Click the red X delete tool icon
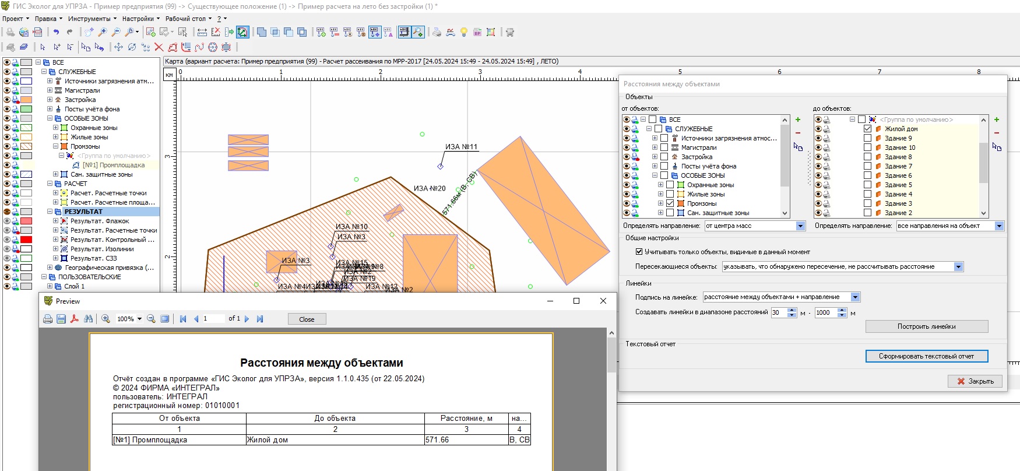 (159, 47)
